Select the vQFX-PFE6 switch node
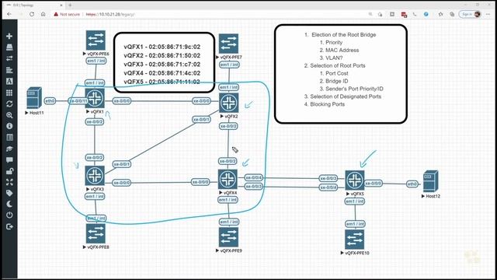The width and height of the screenshot is (497, 280). pyautogui.click(x=96, y=40)
